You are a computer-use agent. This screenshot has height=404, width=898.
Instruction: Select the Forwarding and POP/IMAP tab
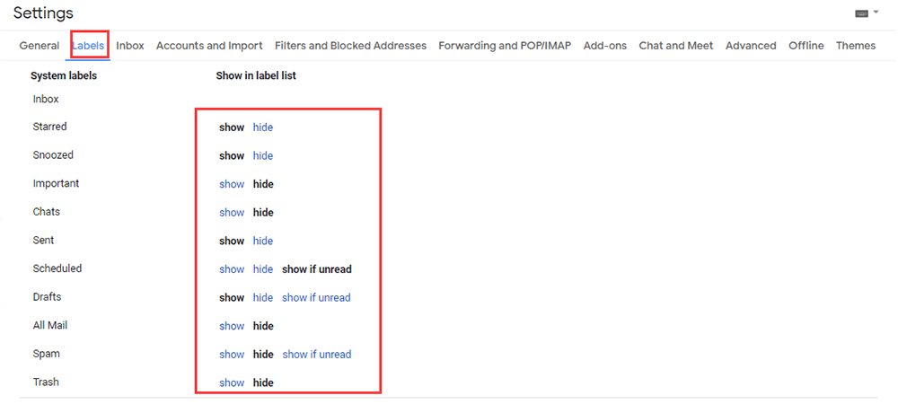click(x=505, y=46)
